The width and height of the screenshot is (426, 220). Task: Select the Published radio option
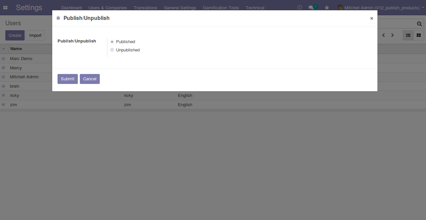[112, 42]
